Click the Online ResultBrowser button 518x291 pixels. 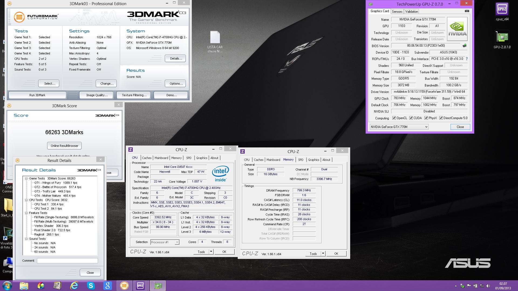pyautogui.click(x=64, y=146)
